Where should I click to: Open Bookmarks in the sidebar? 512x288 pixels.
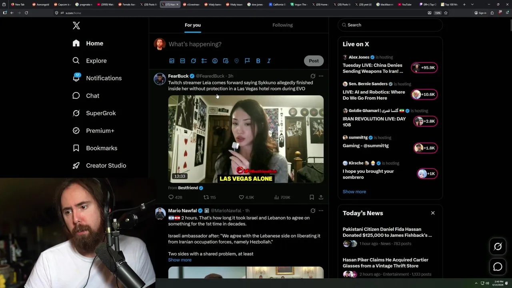pos(95,148)
